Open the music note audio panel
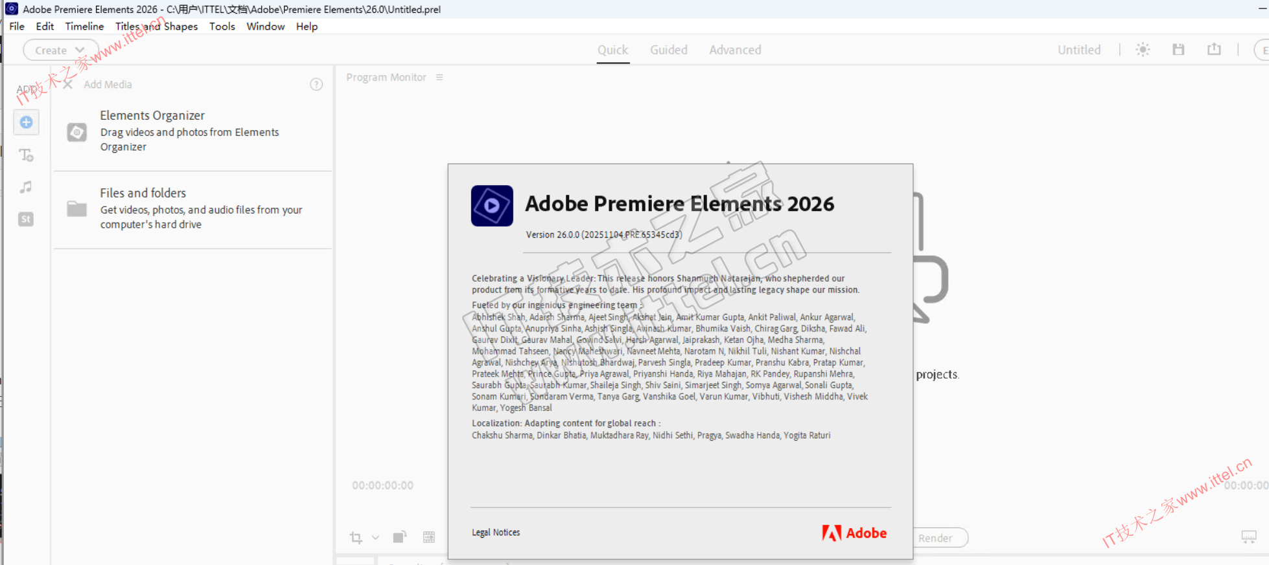The image size is (1269, 565). [26, 188]
